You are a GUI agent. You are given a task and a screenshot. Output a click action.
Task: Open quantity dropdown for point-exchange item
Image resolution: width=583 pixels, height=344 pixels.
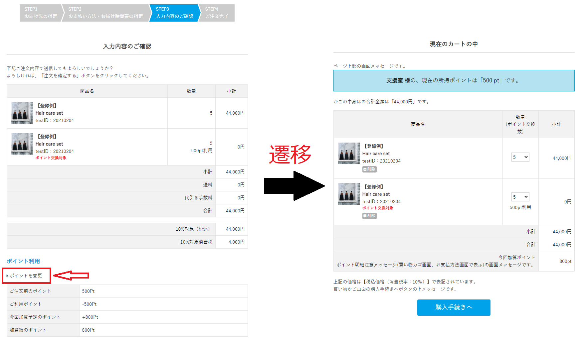click(520, 197)
